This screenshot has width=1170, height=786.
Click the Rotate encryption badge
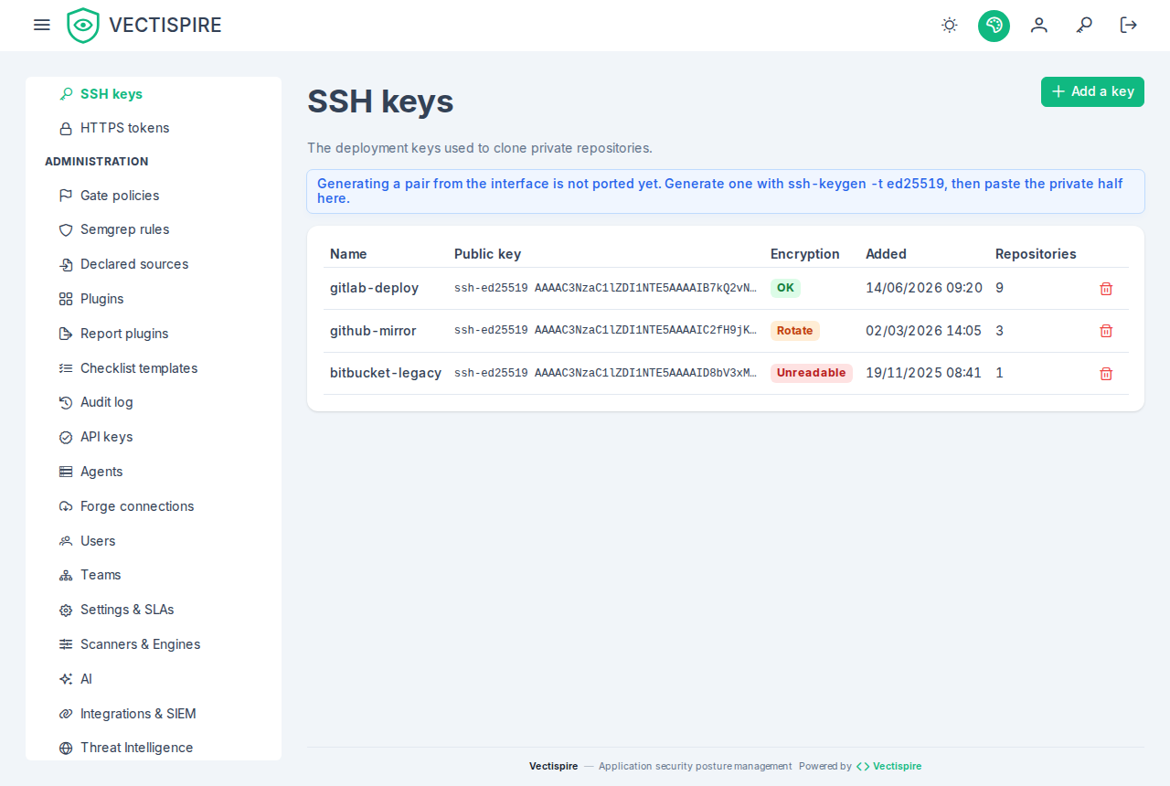click(795, 331)
